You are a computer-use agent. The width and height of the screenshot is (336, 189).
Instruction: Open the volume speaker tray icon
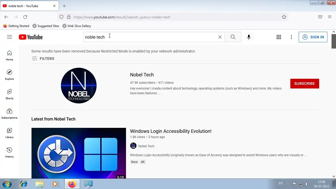[307, 184]
